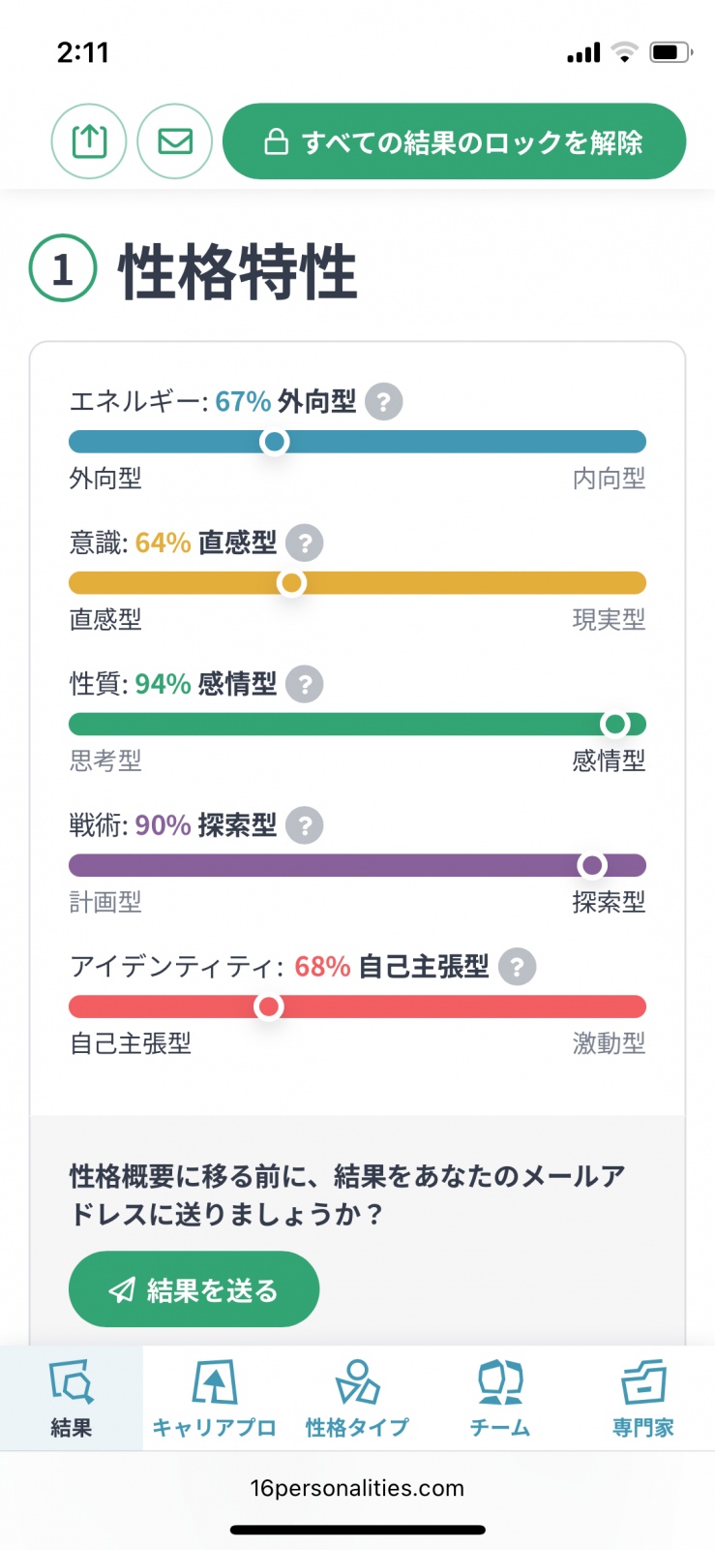The image size is (715, 1550).
Task: Open help icon beside 戦術 探索型
Action: pyautogui.click(x=305, y=825)
